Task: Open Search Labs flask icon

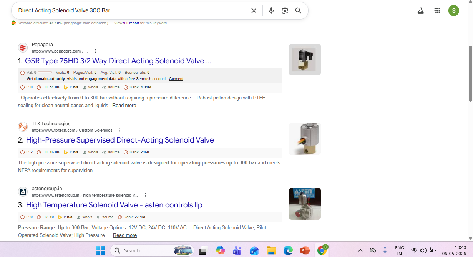Action: 421,11
